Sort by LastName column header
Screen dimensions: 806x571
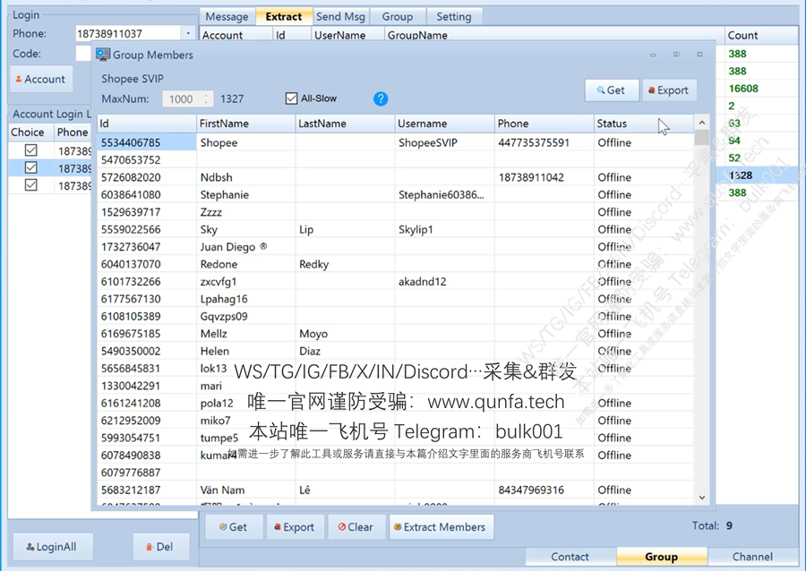346,124
